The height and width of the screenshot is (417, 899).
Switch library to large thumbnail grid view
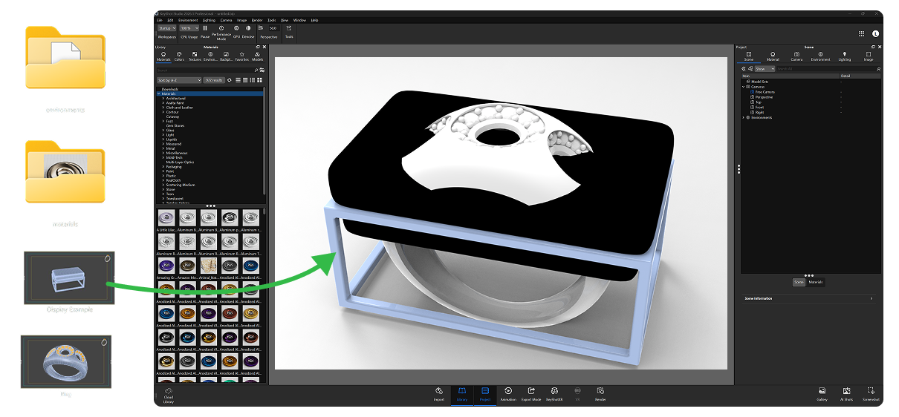(259, 79)
